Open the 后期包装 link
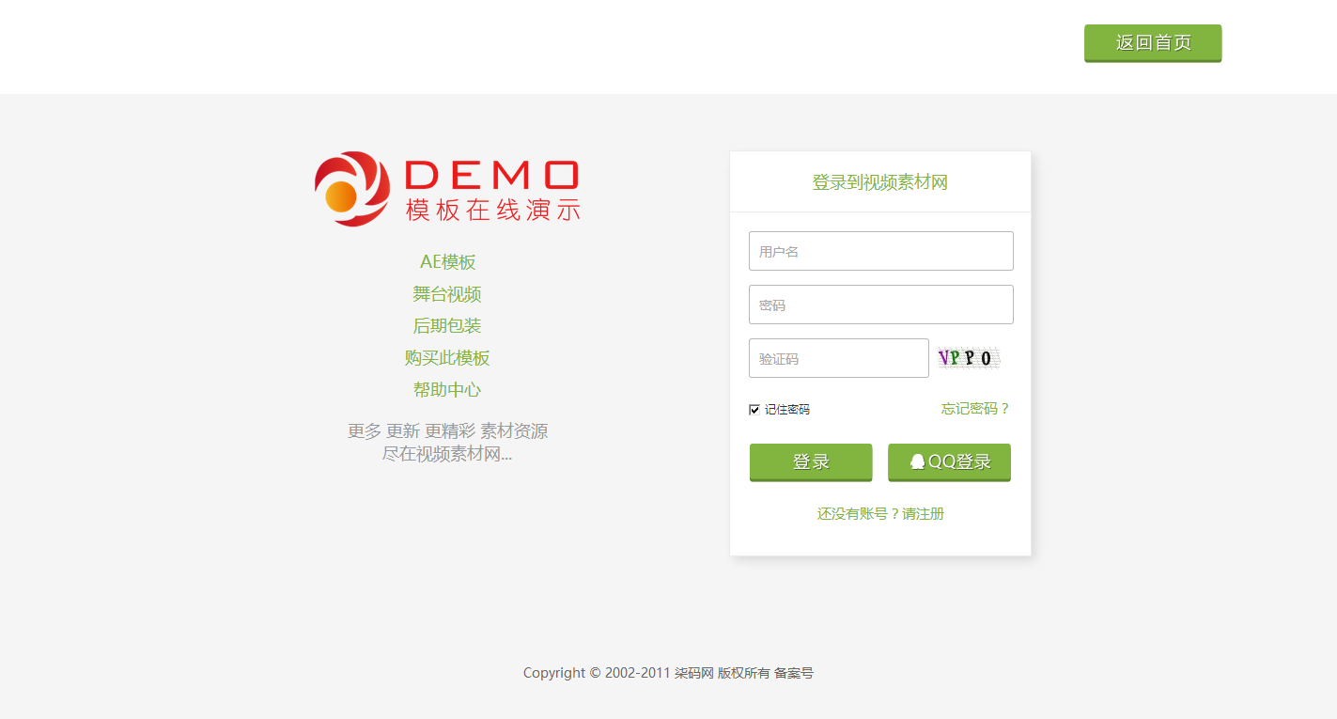 [447, 326]
